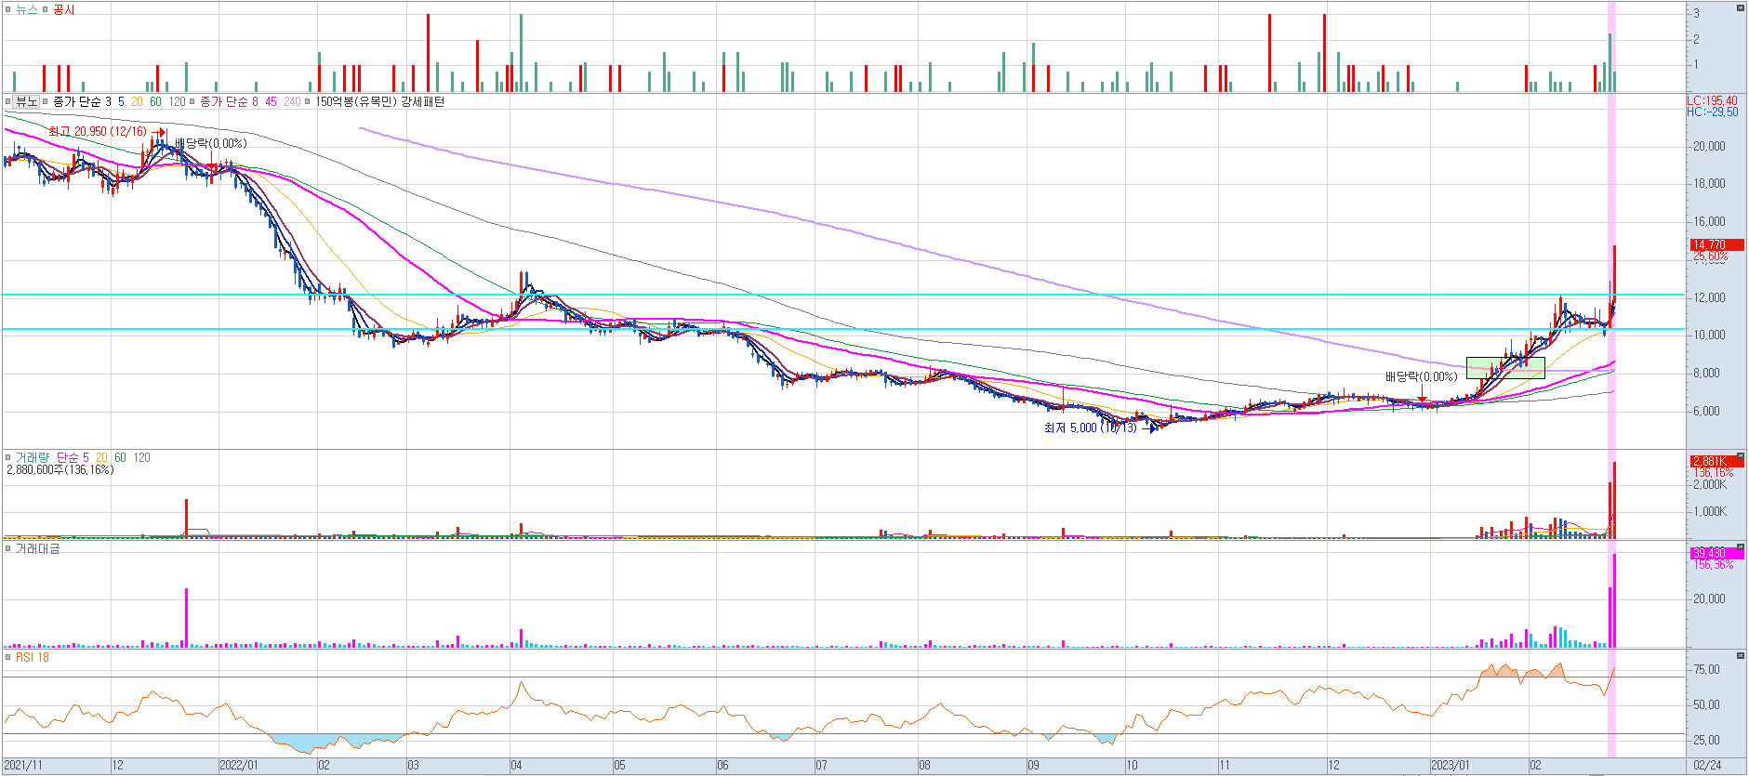Toggle the RSI 18 indicator square marker
The height and width of the screenshot is (776, 1749).
point(8,657)
